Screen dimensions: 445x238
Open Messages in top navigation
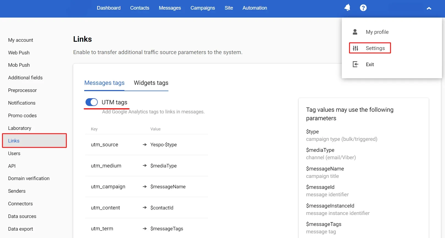pyautogui.click(x=170, y=8)
